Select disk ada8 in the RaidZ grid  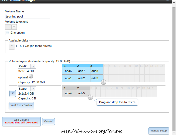pyautogui.click(x=95, y=71)
